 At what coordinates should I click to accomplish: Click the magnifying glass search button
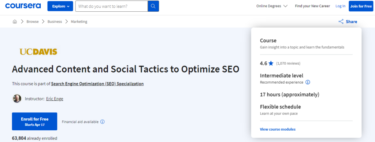[x=153, y=6]
